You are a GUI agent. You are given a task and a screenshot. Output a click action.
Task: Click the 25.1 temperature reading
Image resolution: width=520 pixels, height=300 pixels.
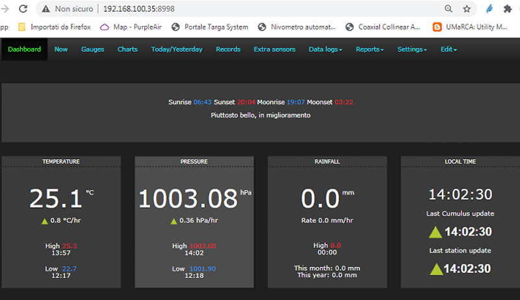56,199
